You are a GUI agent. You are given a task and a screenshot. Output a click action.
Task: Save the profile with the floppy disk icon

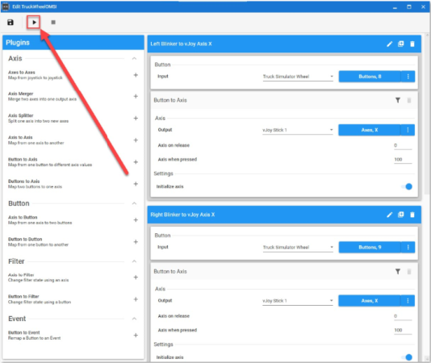point(10,23)
